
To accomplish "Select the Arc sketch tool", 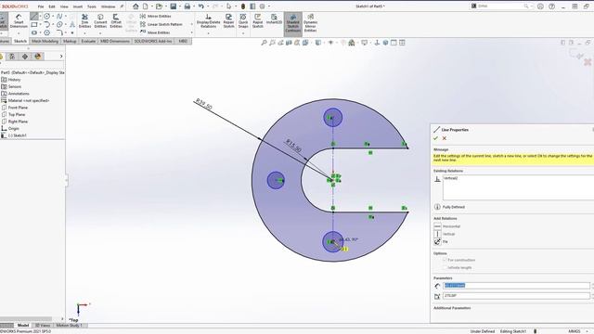I will pyautogui.click(x=47, y=25).
